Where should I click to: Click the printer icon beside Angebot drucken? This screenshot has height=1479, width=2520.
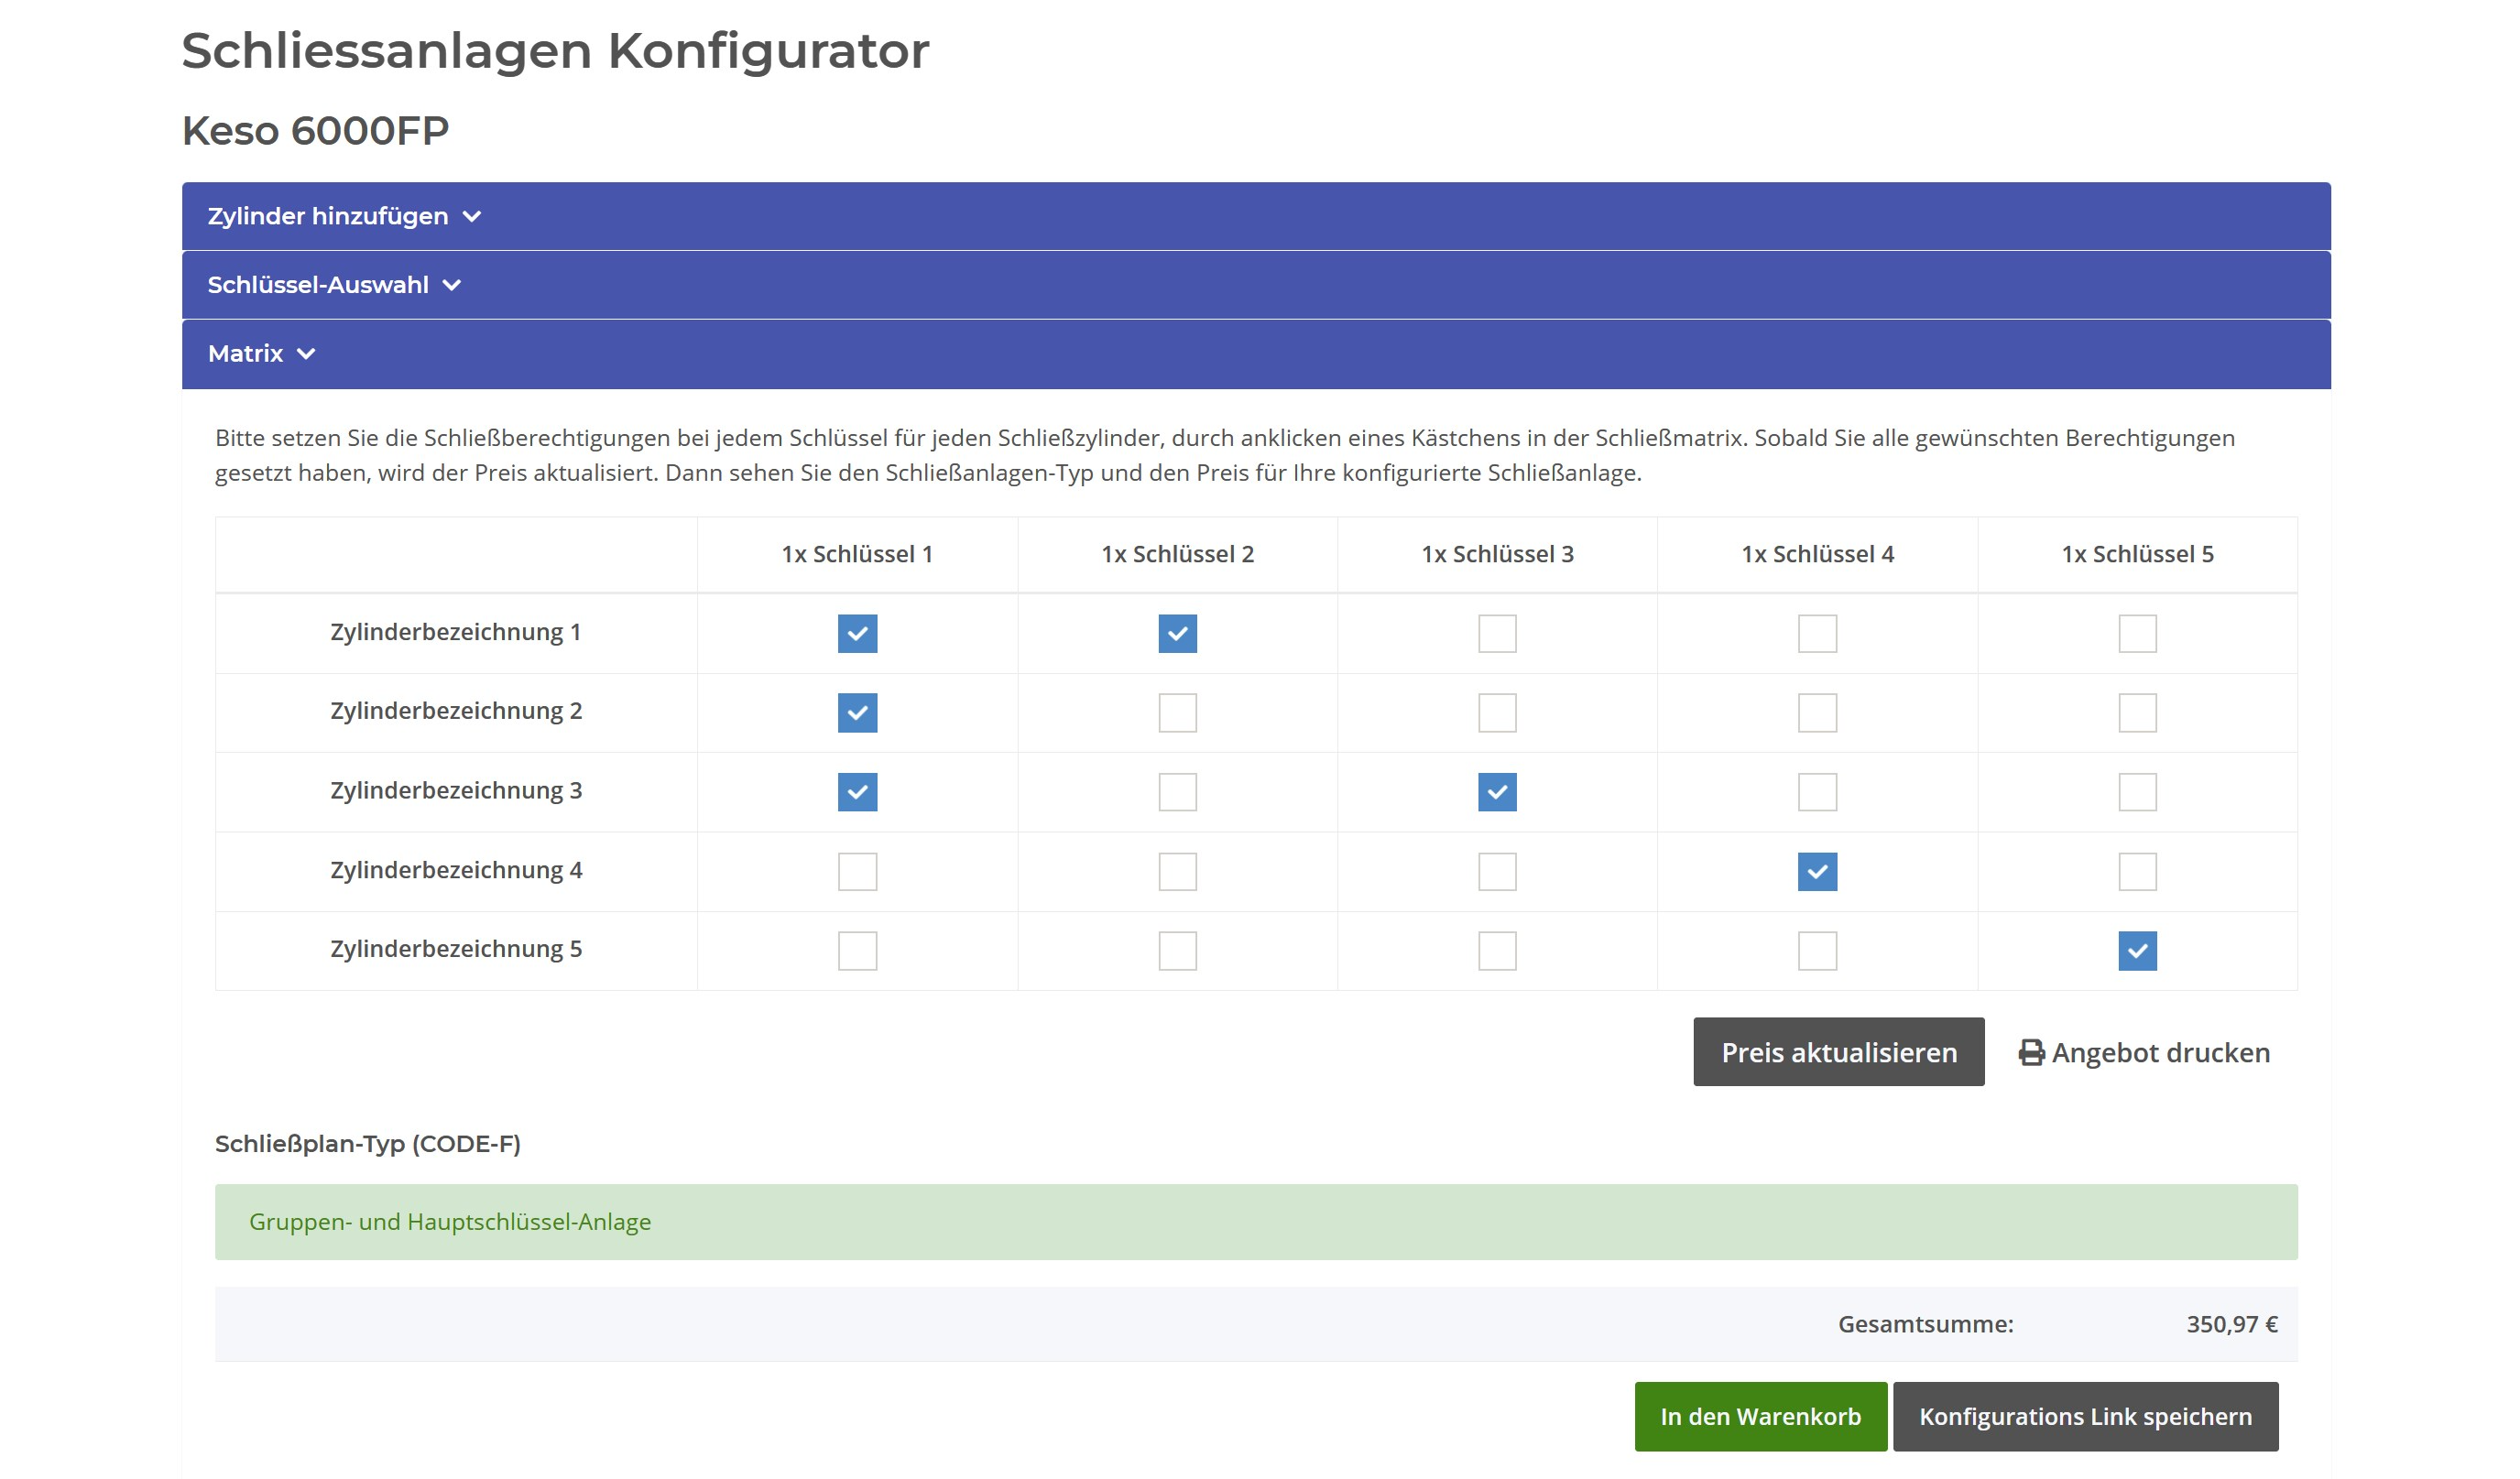tap(2030, 1053)
